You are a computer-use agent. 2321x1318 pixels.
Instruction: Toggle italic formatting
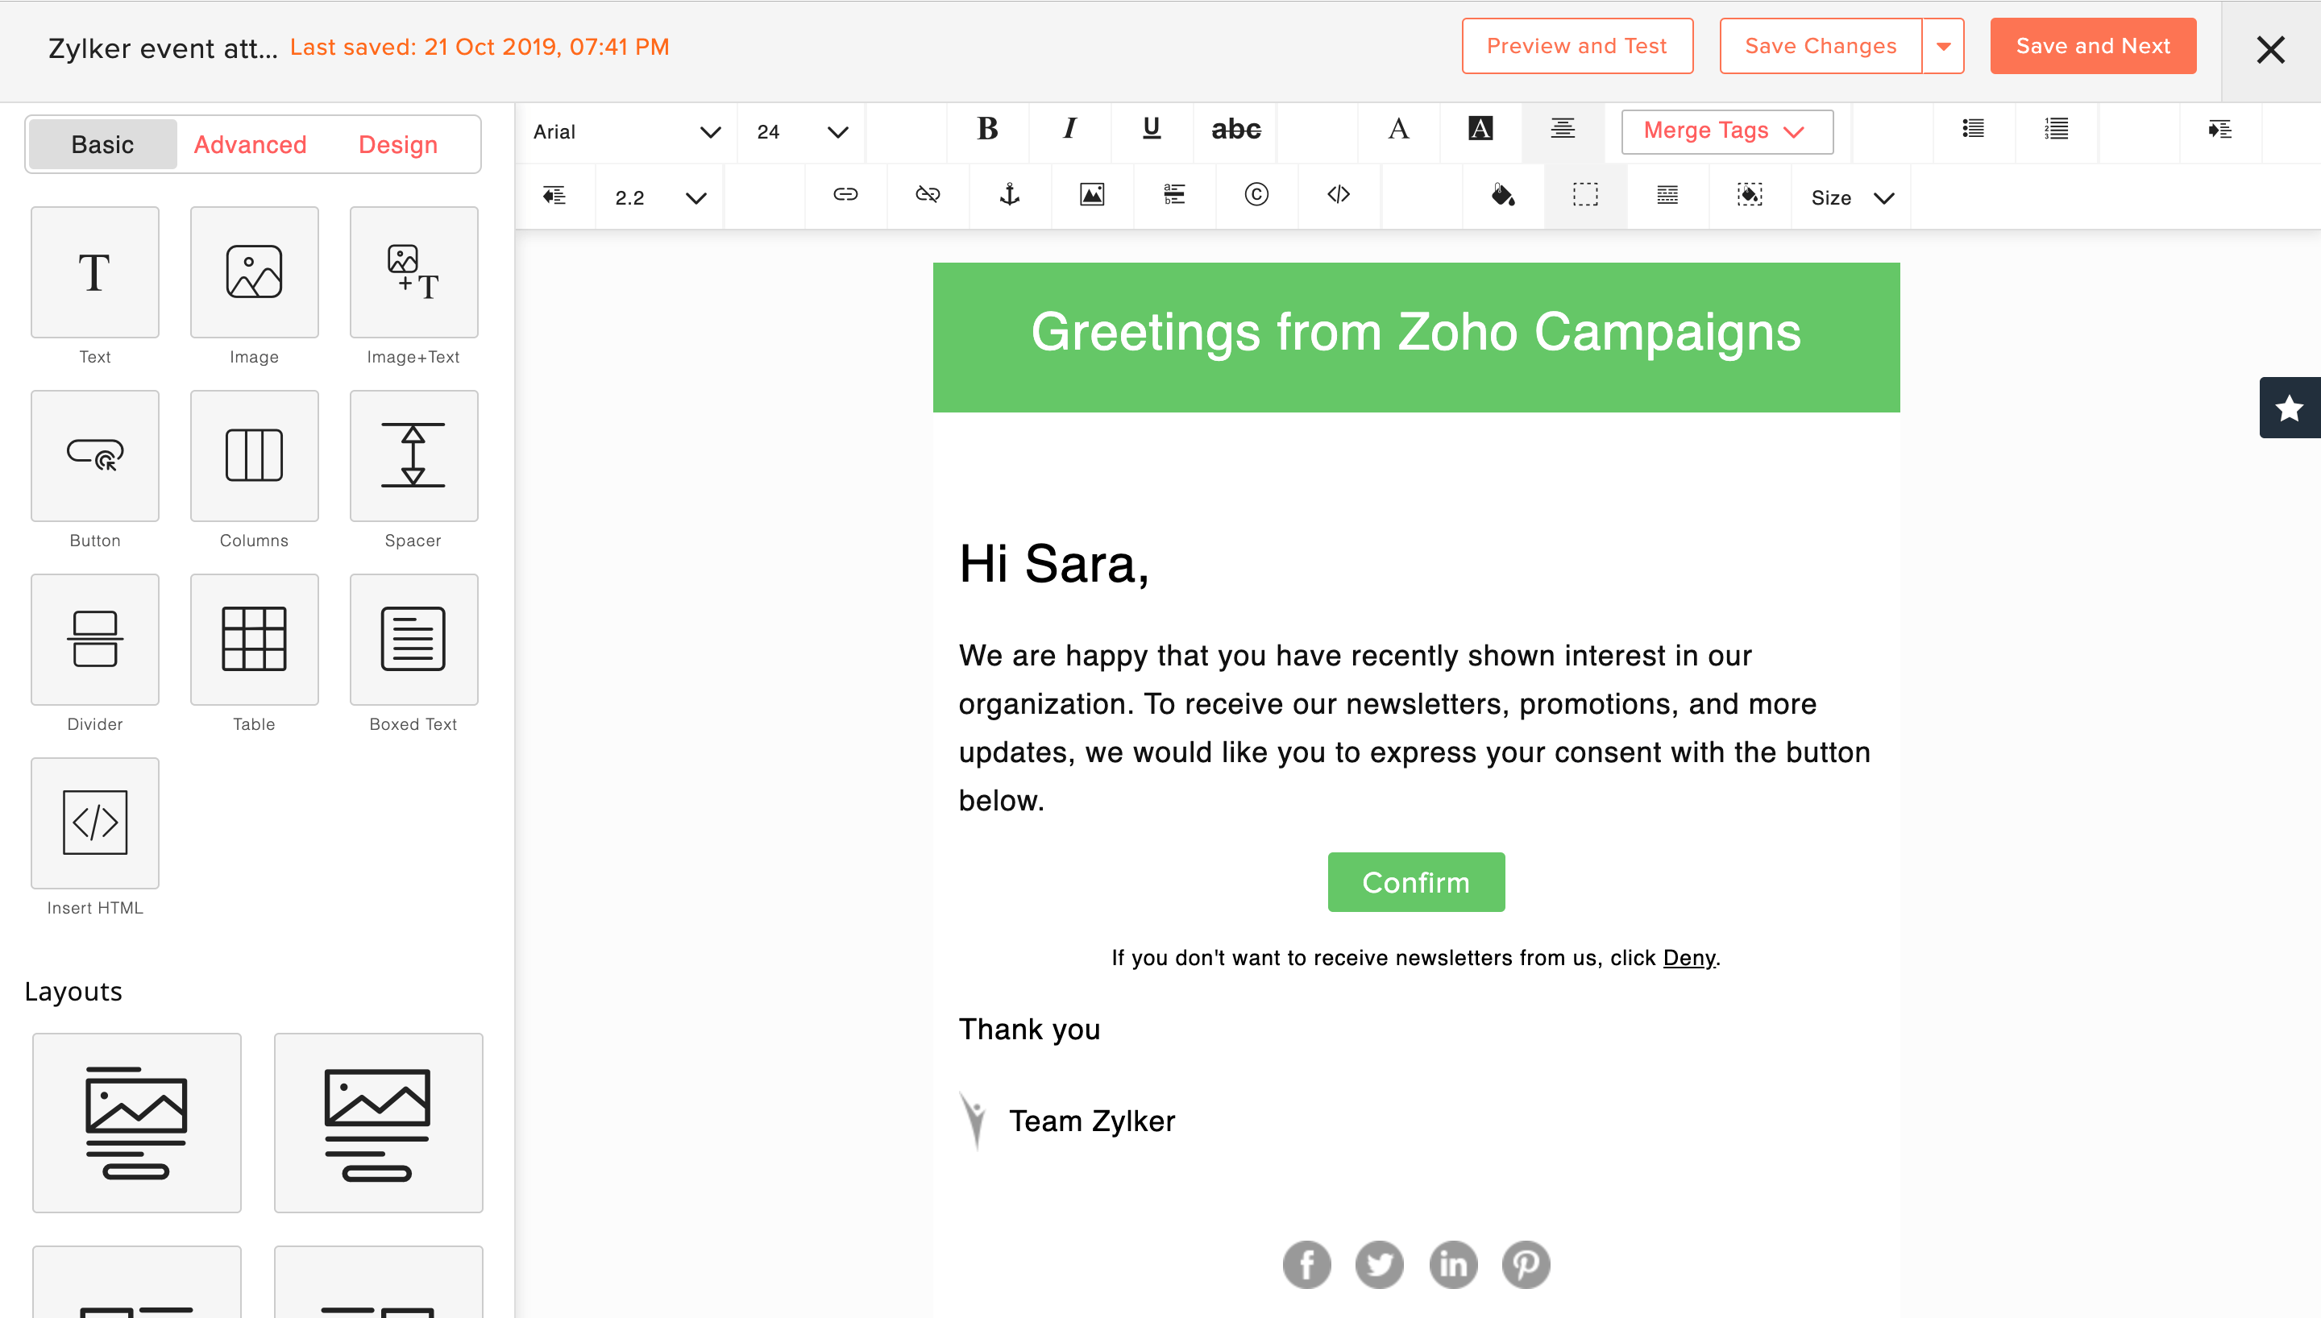coord(1069,130)
